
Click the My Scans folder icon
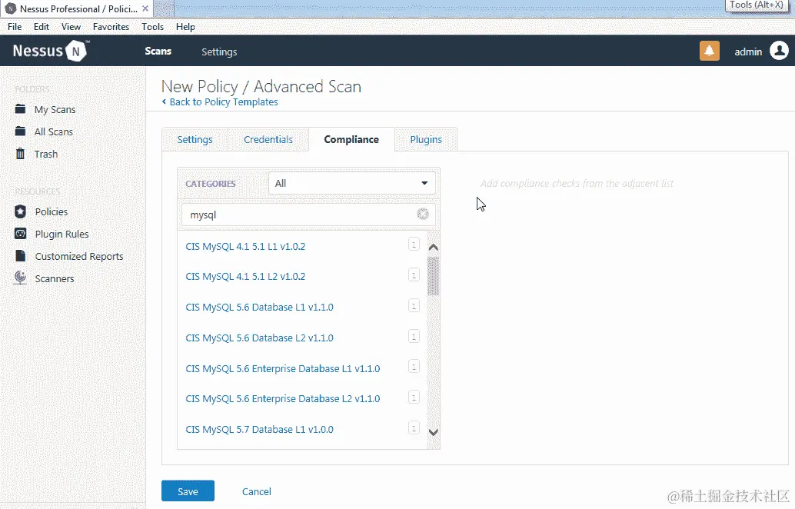click(20, 109)
